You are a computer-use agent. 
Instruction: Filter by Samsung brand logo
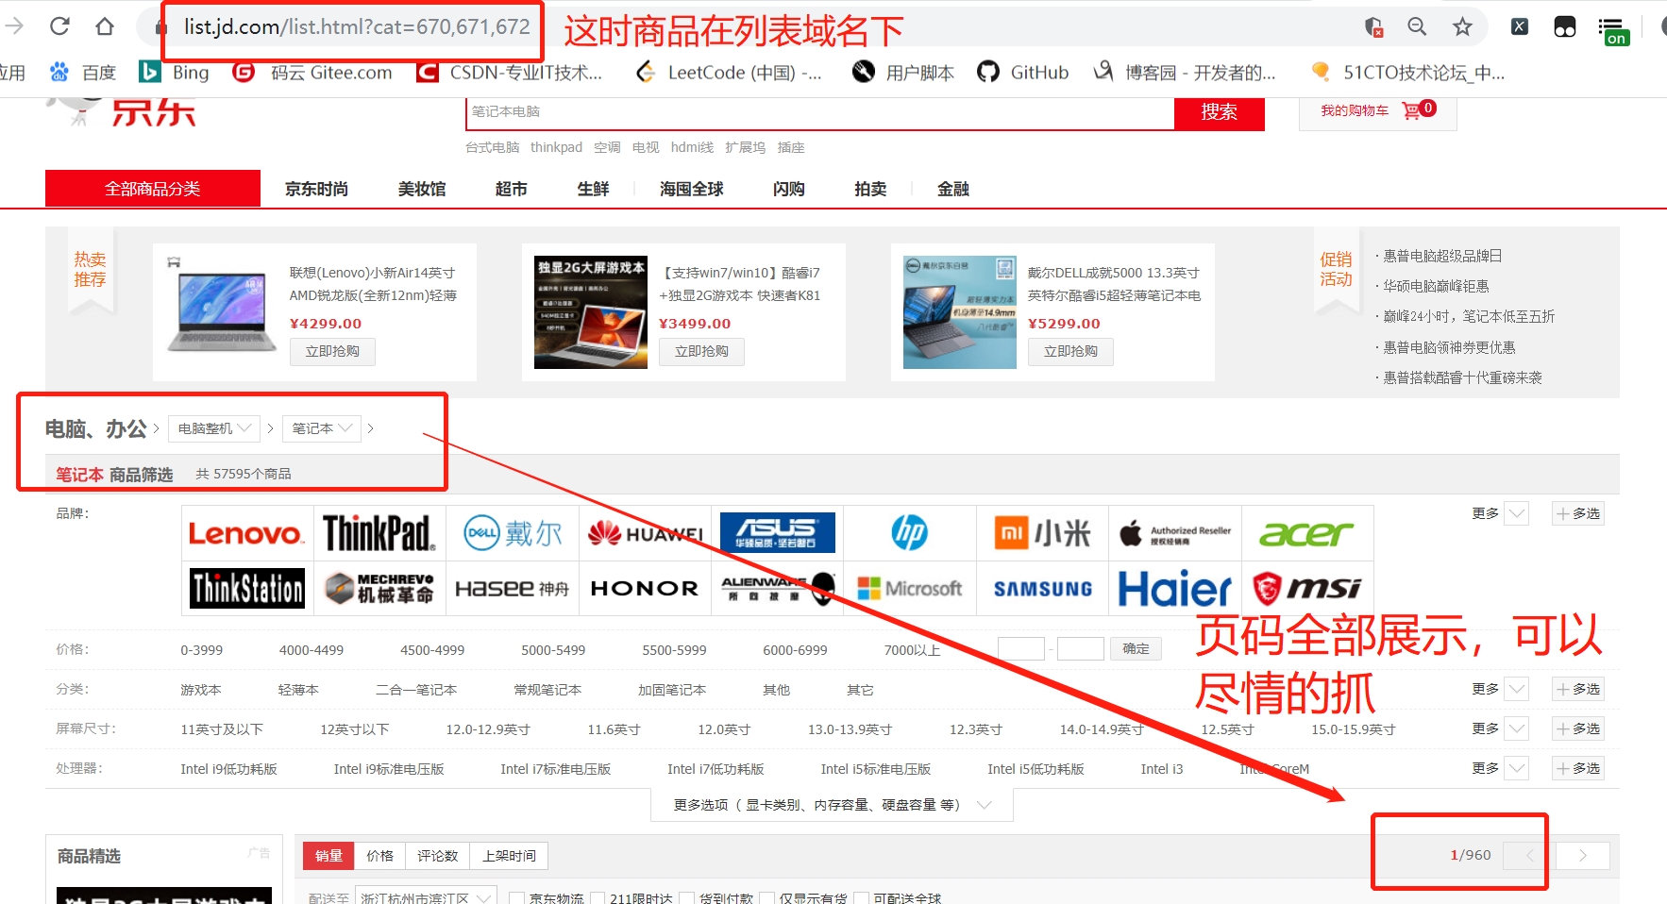(x=1042, y=588)
